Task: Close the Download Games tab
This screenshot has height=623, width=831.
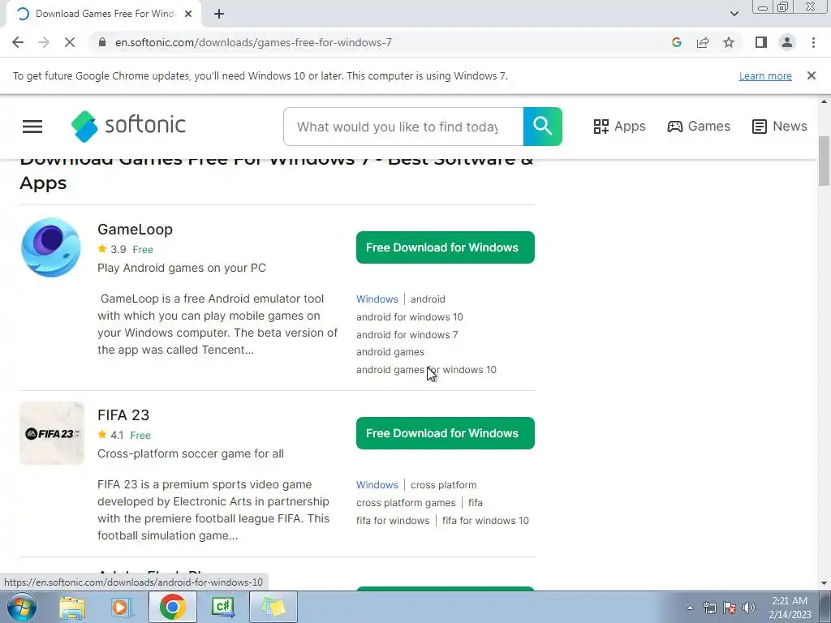Action: 188,14
